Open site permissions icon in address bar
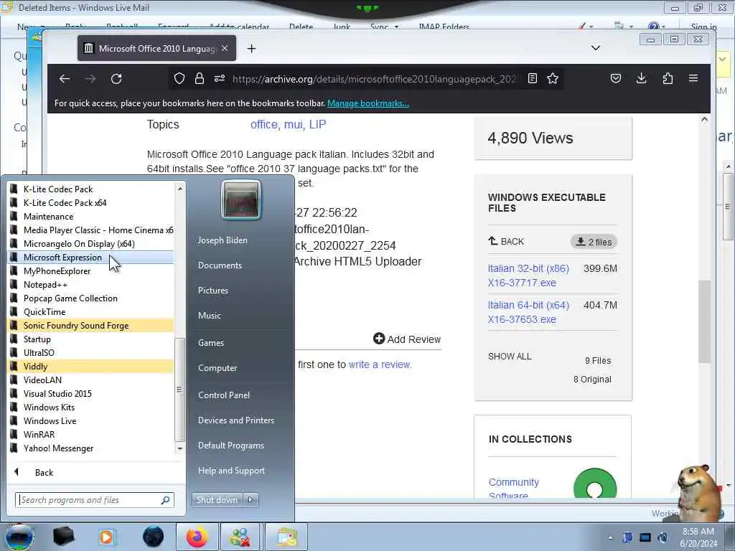 click(220, 78)
